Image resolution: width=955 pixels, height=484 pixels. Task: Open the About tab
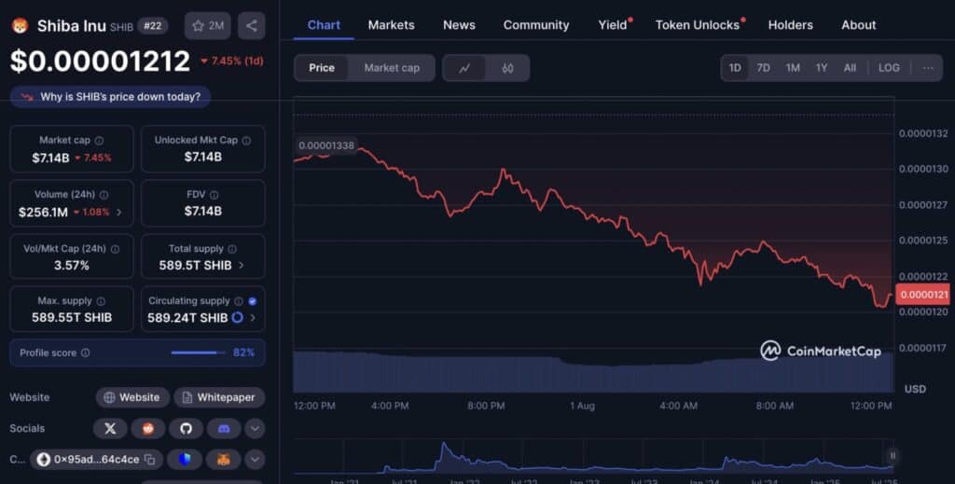(859, 25)
